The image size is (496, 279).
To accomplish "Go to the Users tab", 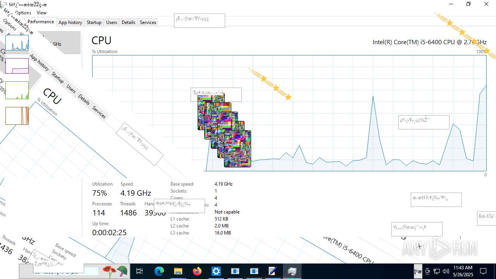I will (112, 22).
